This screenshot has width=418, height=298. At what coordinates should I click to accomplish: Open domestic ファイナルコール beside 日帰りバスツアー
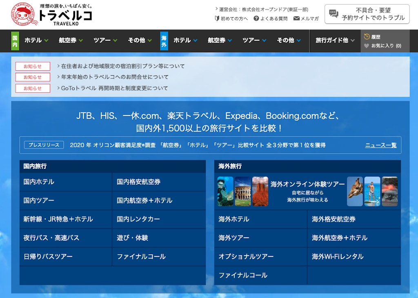[159, 257]
